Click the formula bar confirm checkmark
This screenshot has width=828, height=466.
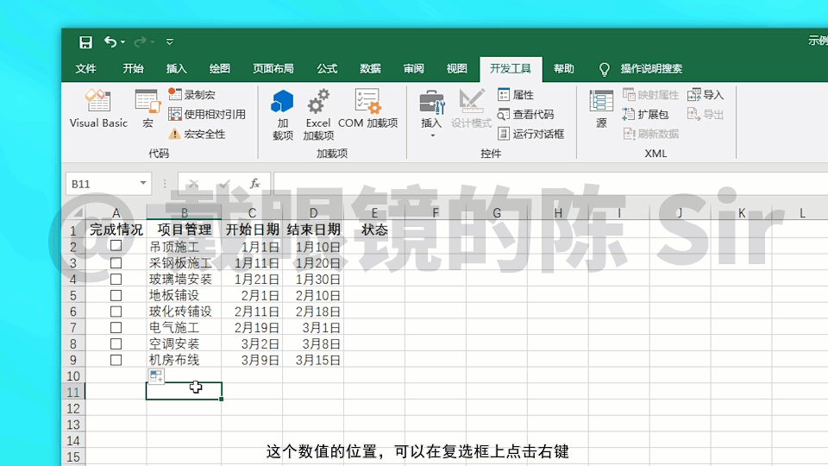coord(224,184)
